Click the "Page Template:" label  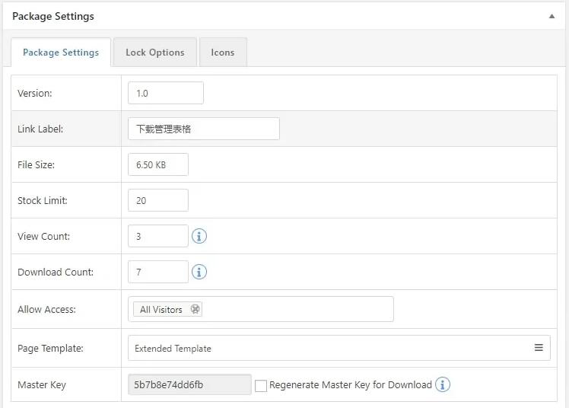(x=50, y=349)
